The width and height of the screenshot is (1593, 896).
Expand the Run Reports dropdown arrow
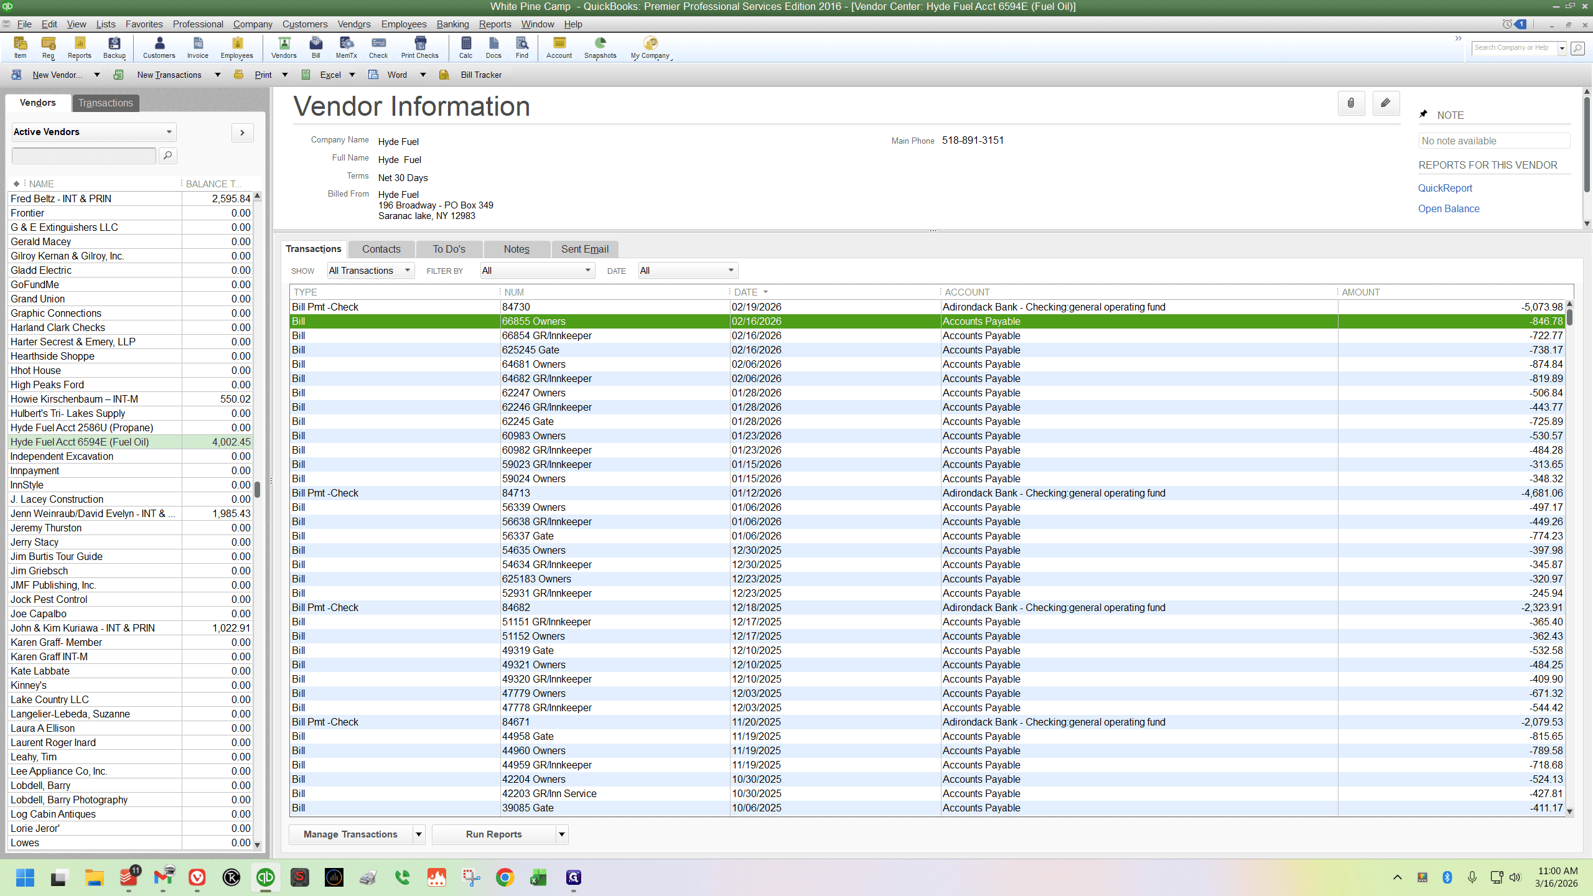tap(561, 834)
